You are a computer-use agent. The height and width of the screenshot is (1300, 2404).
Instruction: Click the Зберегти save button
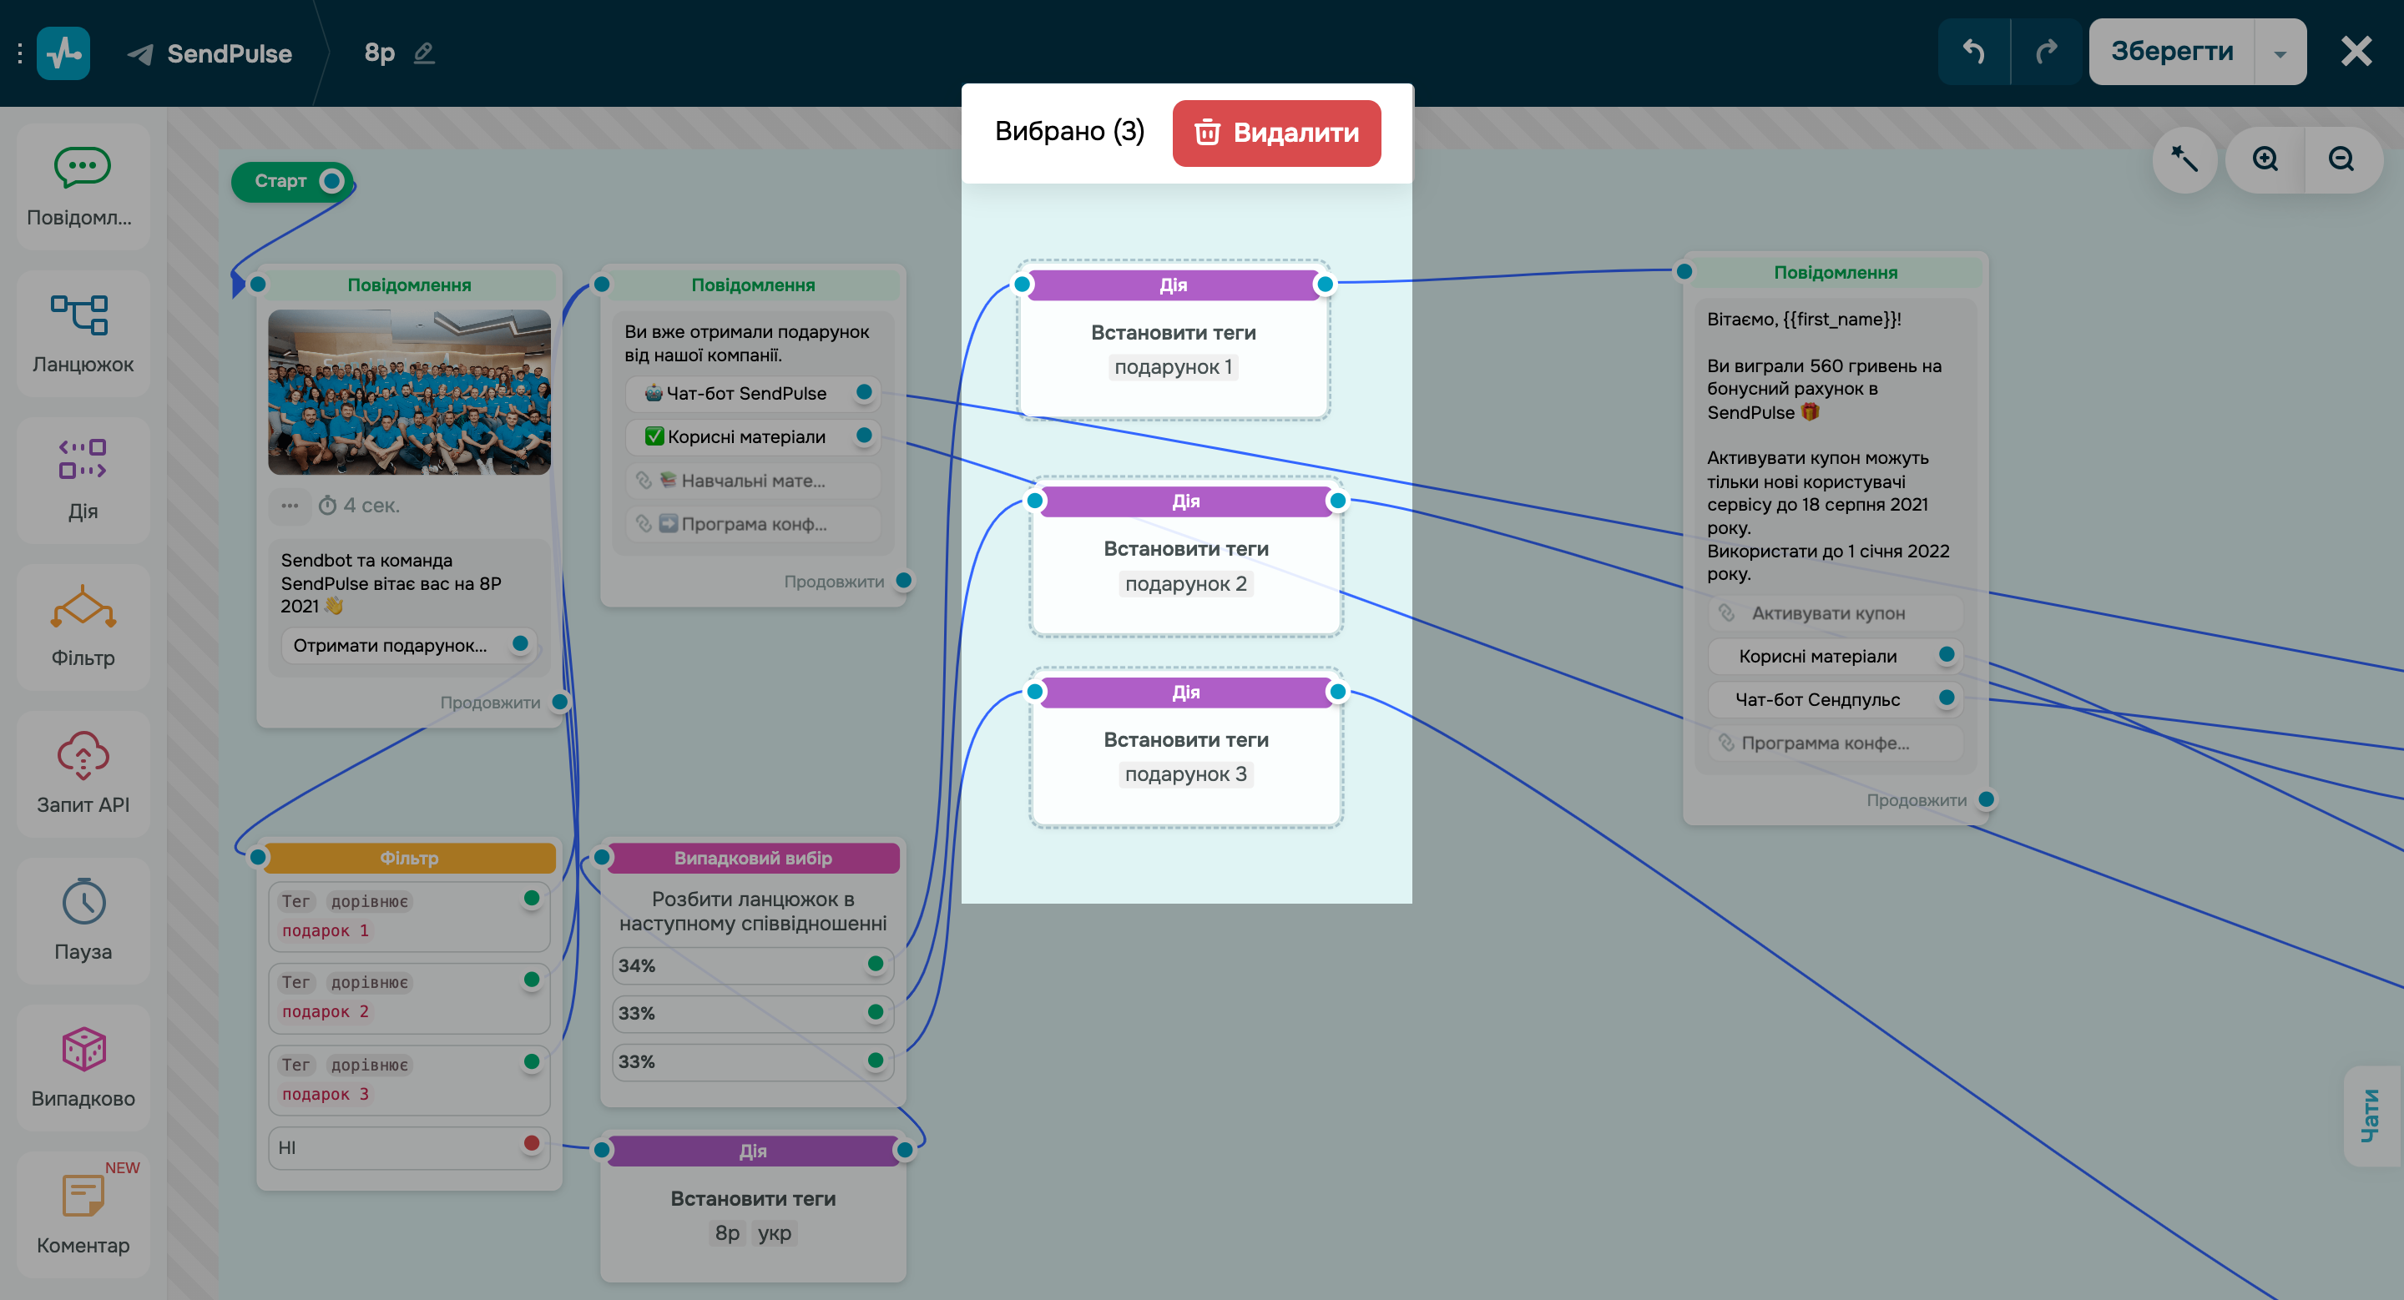2172,51
